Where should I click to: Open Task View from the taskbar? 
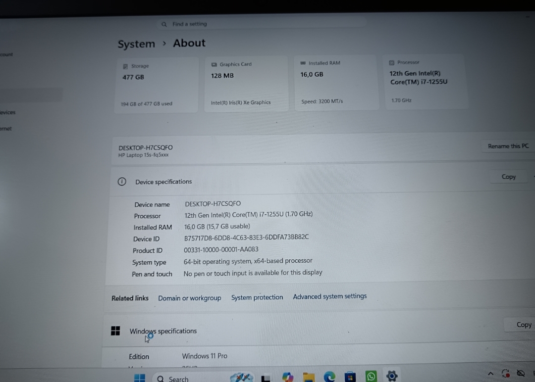(266, 378)
